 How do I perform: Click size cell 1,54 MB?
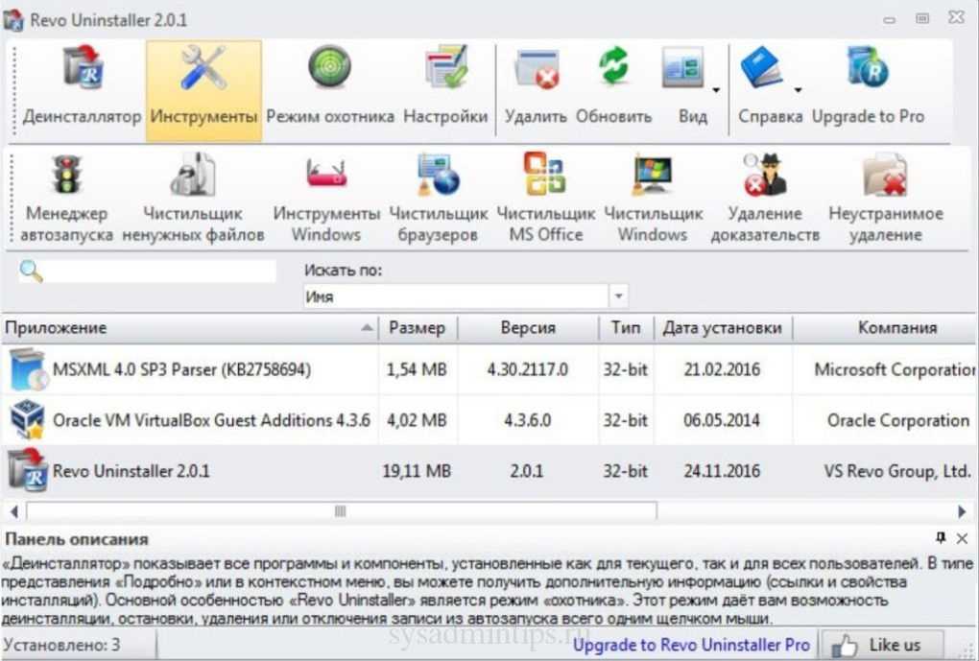point(417,369)
